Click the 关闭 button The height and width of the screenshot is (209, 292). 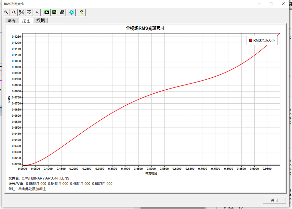(x=274, y=200)
